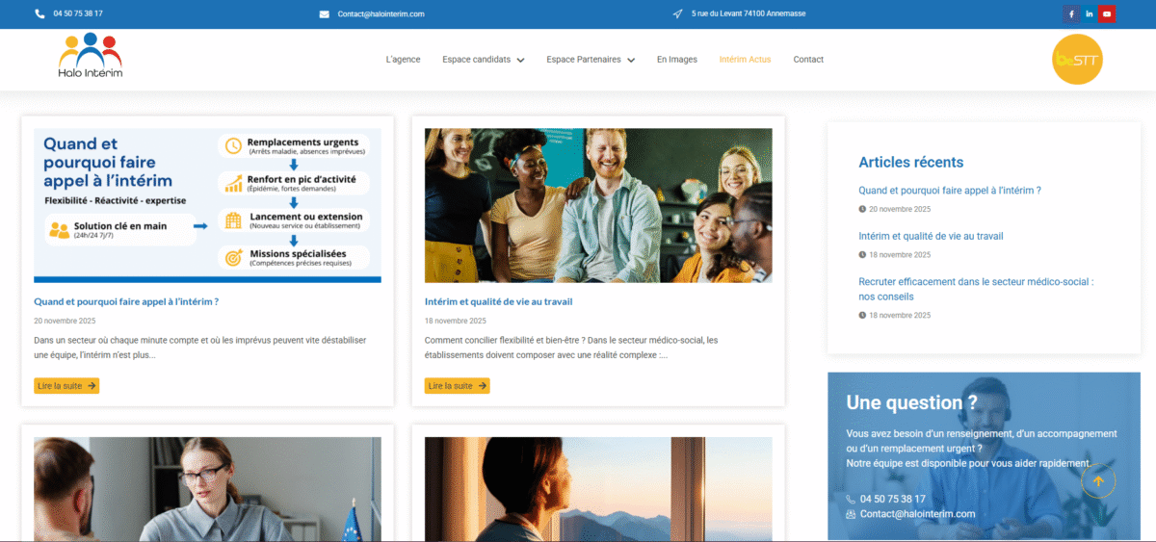Expand the Espace Partenaires chevron
The image size is (1156, 542).
(x=631, y=60)
